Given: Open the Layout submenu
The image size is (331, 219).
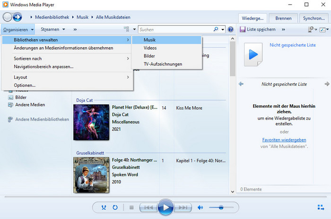Looking at the screenshot, I should pyautogui.click(x=67, y=77).
